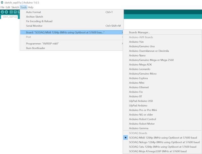Choose Arduino/Genuino Uno board
Viewport: 202px width, 154px height.
[x=141, y=46]
